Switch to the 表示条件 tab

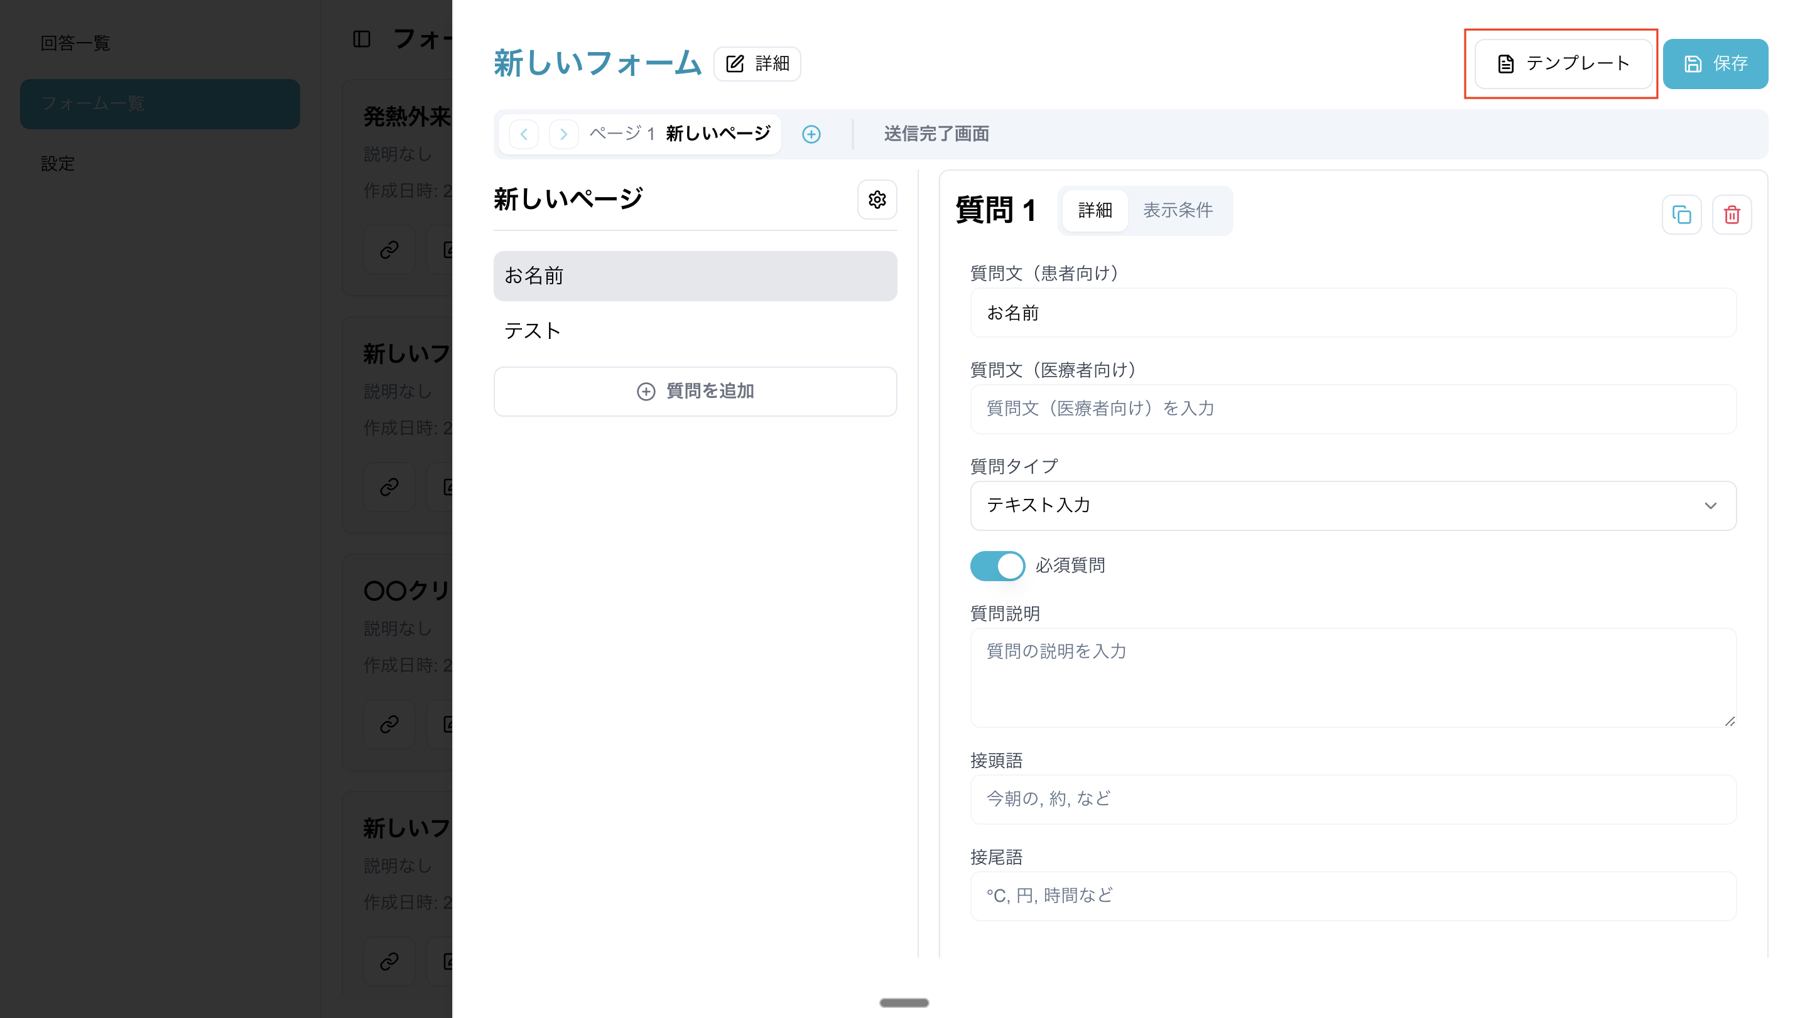tap(1178, 210)
